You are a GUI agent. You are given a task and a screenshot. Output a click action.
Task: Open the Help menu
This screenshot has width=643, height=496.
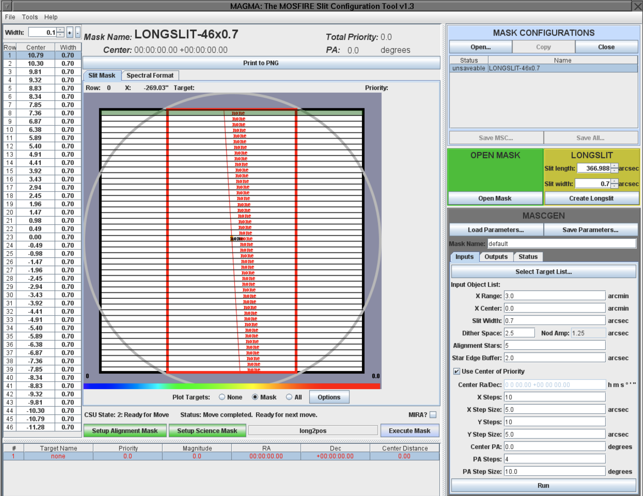coord(51,17)
